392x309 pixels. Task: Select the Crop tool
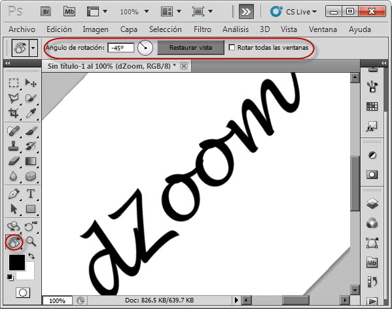click(14, 113)
